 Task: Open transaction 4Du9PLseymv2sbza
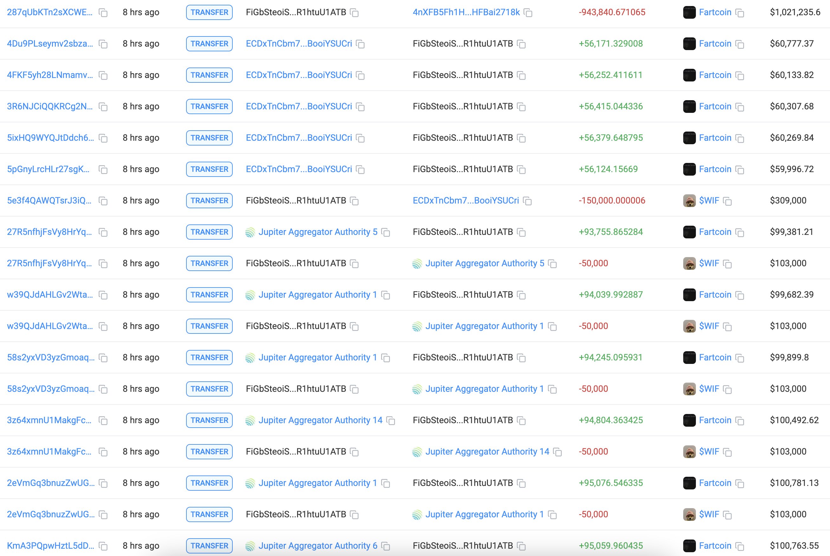(50, 44)
